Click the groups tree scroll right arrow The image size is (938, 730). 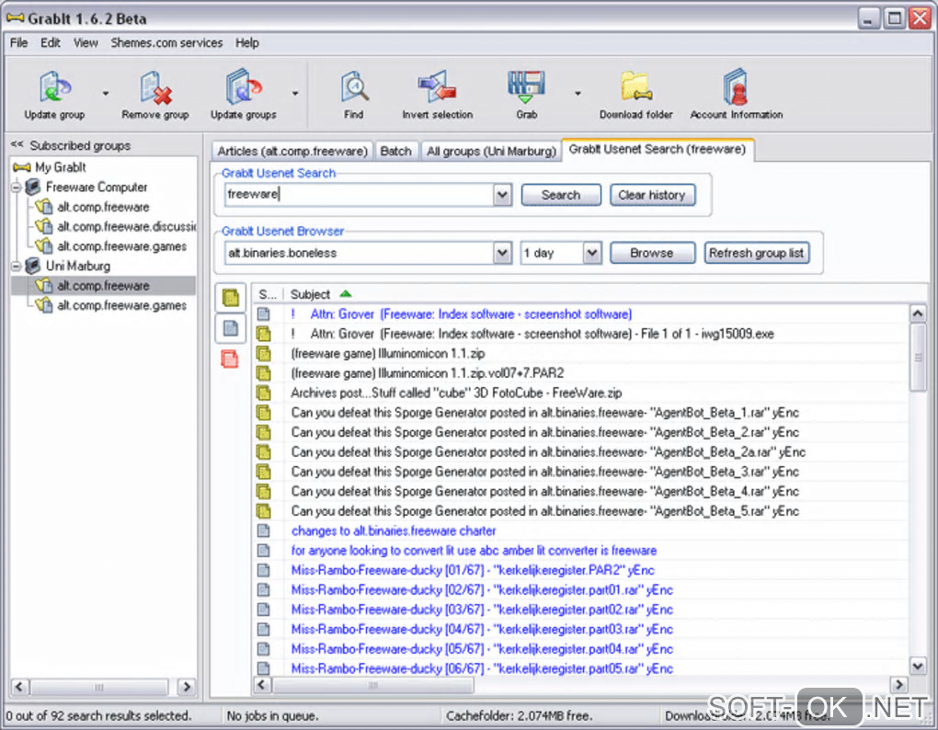coord(187,687)
